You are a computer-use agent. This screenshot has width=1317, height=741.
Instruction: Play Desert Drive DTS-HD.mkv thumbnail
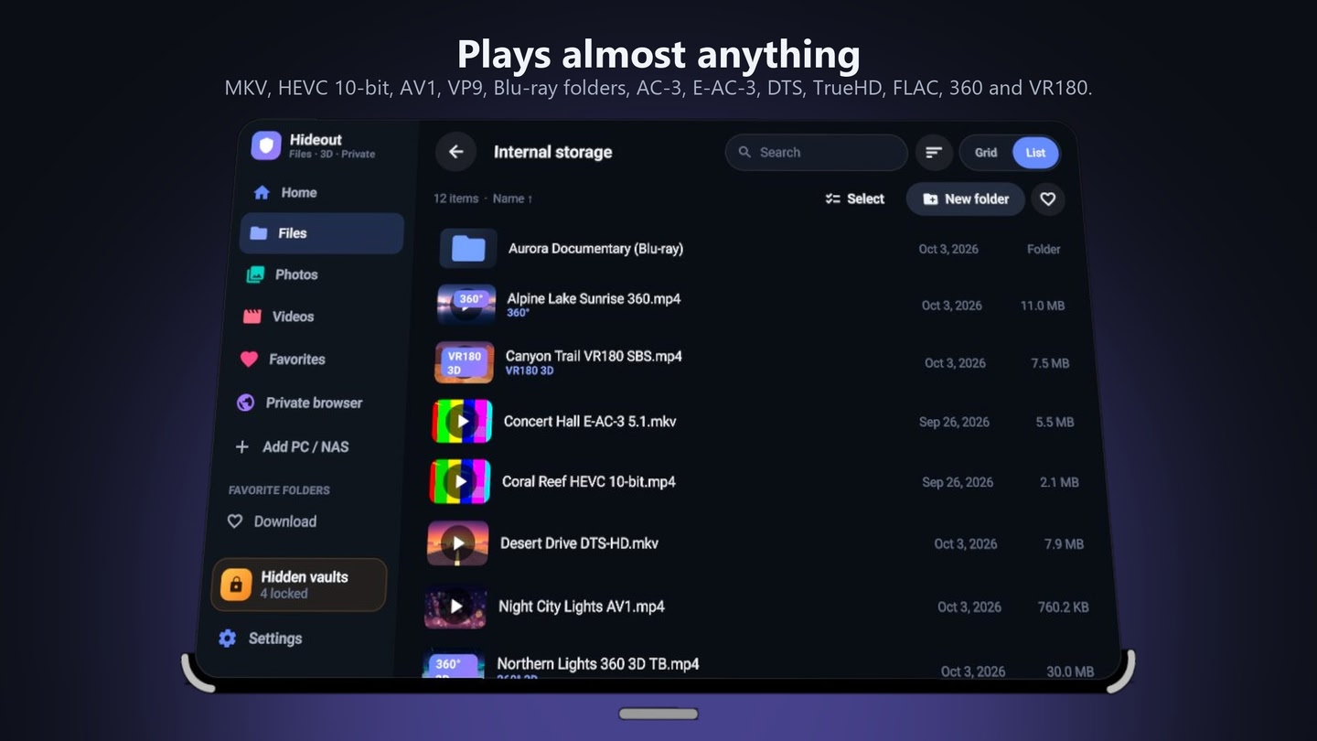457,543
